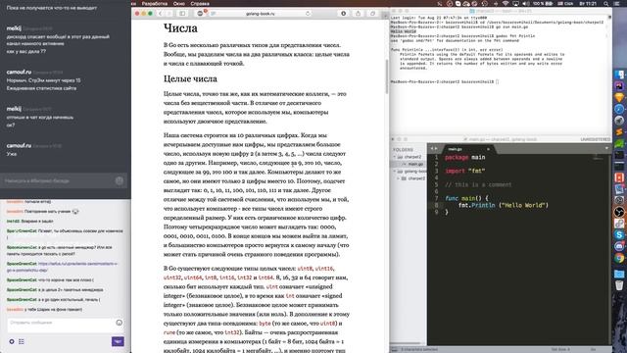Open the Discord icon in Dock
This screenshot has width=627, height=353.
pos(619,246)
